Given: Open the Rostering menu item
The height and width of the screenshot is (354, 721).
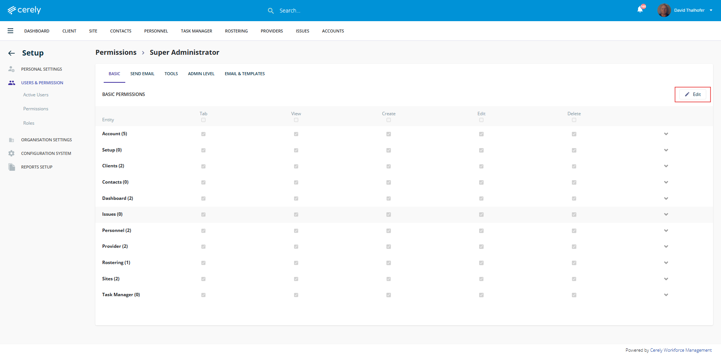Looking at the screenshot, I should (x=236, y=31).
